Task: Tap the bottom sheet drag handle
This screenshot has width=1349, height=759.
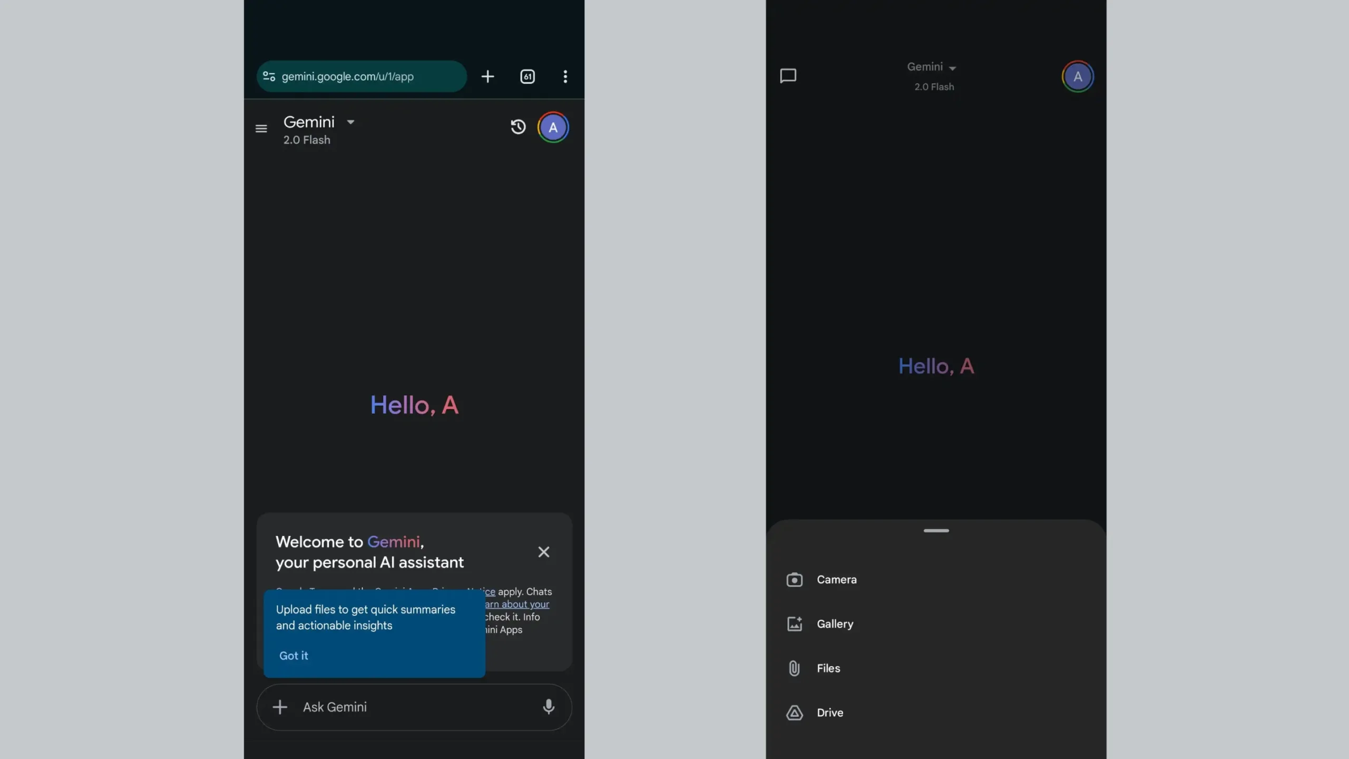Action: coord(936,531)
